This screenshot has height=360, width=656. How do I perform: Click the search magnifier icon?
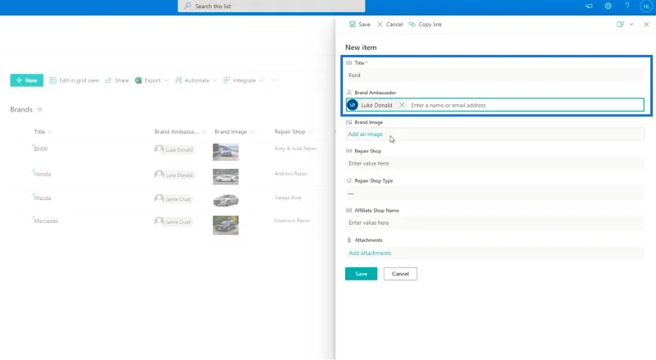click(x=188, y=6)
